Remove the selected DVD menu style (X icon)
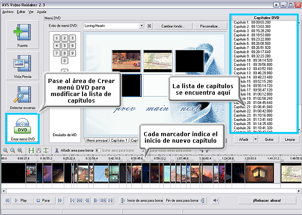Screen dimensions: 302x215 click(x=149, y=26)
